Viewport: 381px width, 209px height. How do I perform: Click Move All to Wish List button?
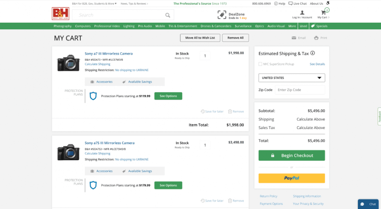200,38
